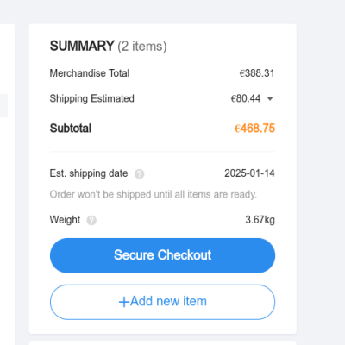Viewport: 345px width, 345px height.
Task: Expand the Shipping Estimated dropdown arrow
Action: click(270, 99)
